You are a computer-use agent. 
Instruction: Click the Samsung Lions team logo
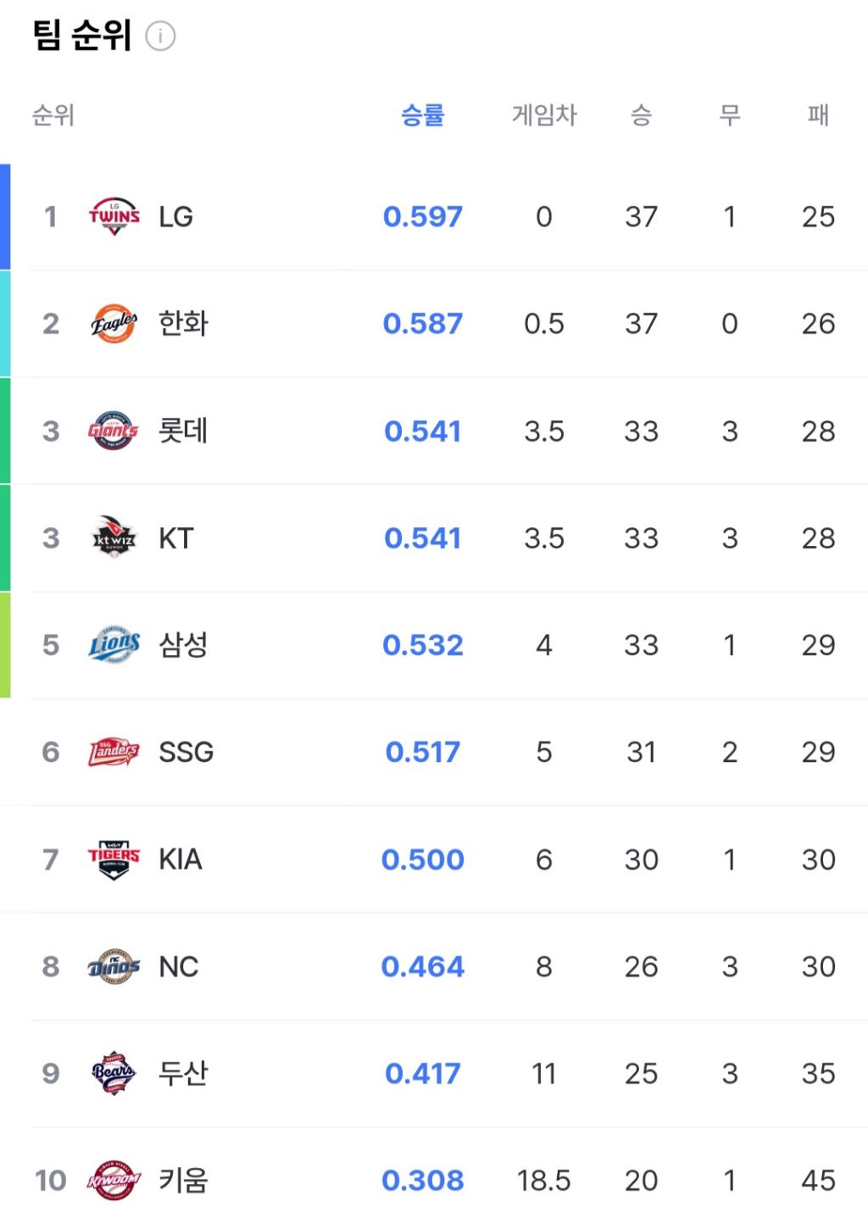[x=114, y=645]
